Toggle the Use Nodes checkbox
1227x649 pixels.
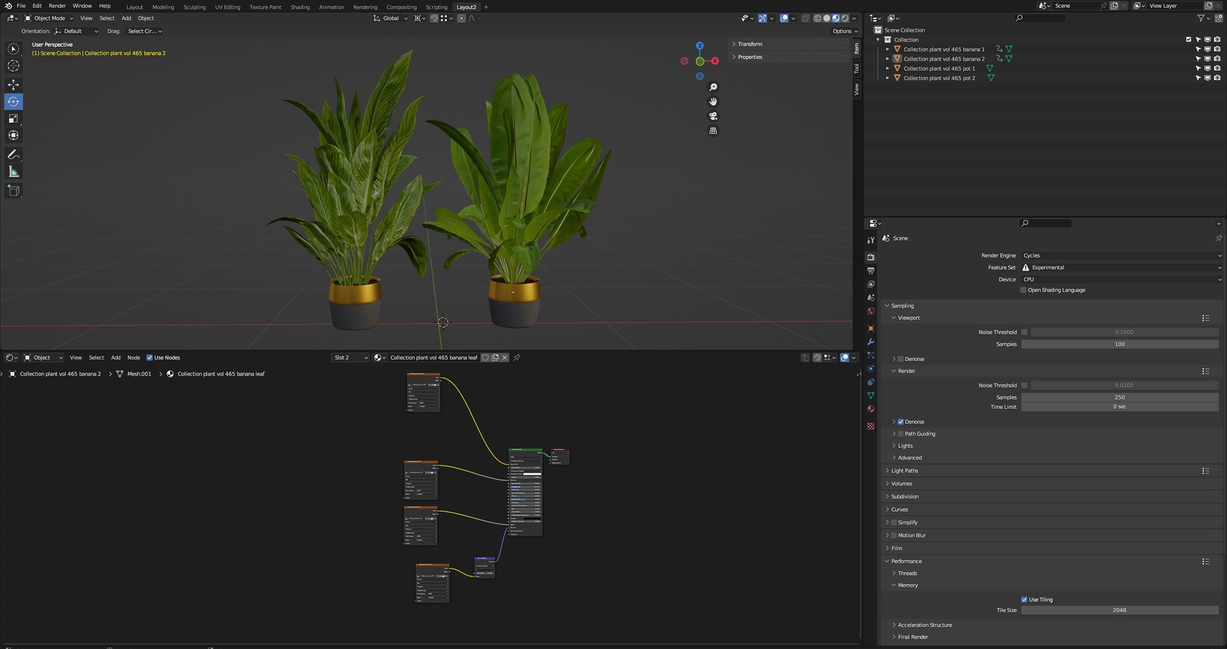(x=149, y=358)
